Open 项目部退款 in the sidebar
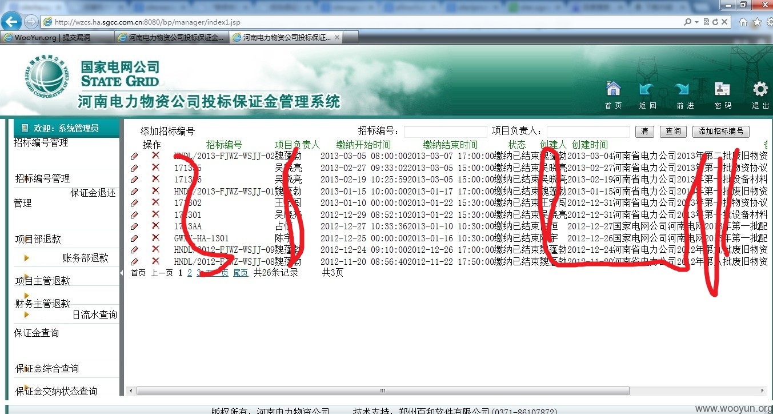This screenshot has height=414, width=773. coord(38,239)
